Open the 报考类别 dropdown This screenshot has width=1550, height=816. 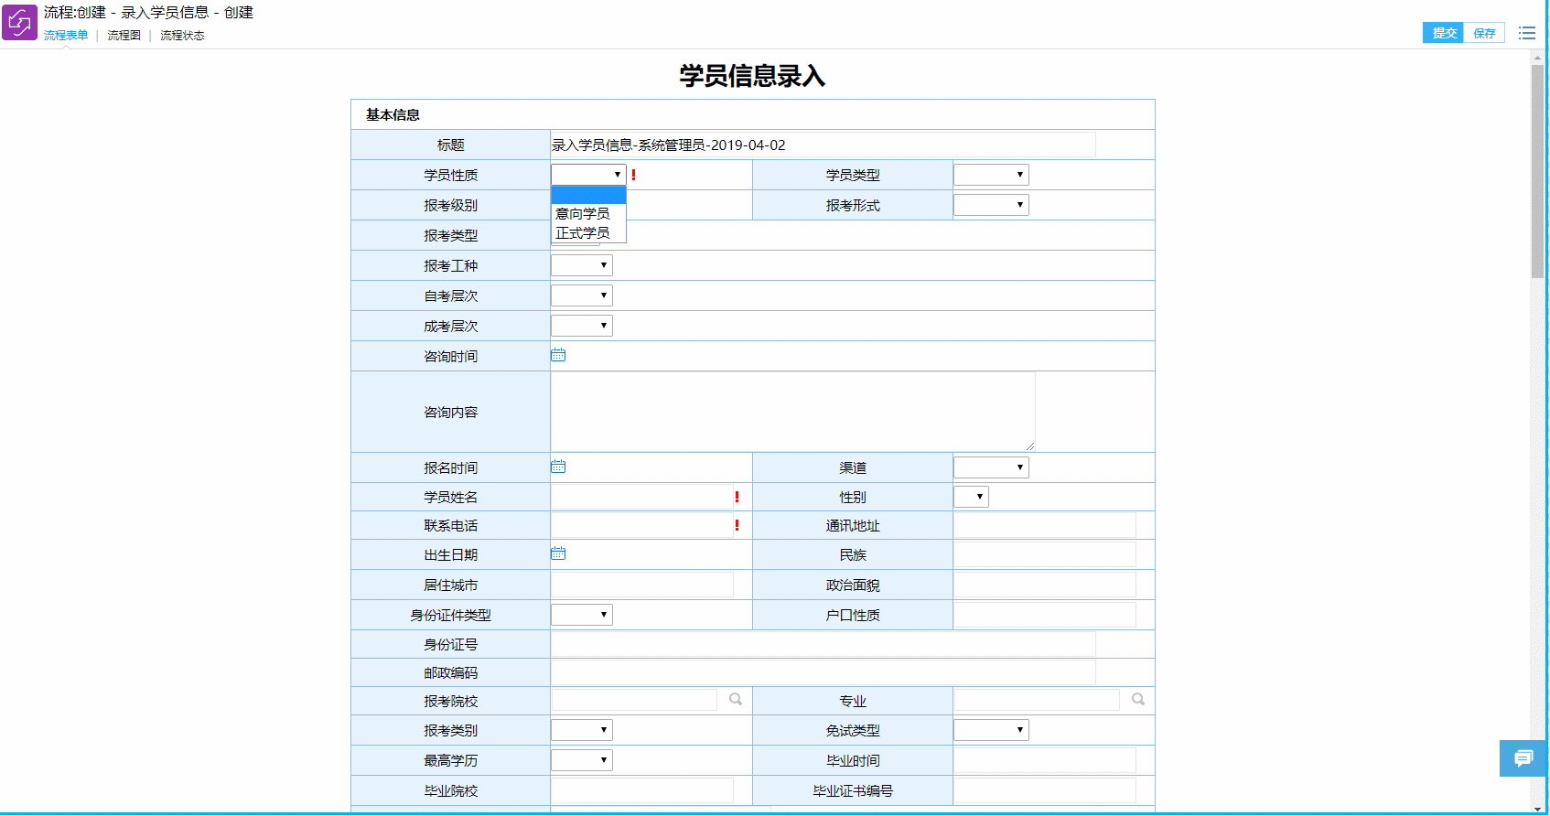pyautogui.click(x=582, y=730)
